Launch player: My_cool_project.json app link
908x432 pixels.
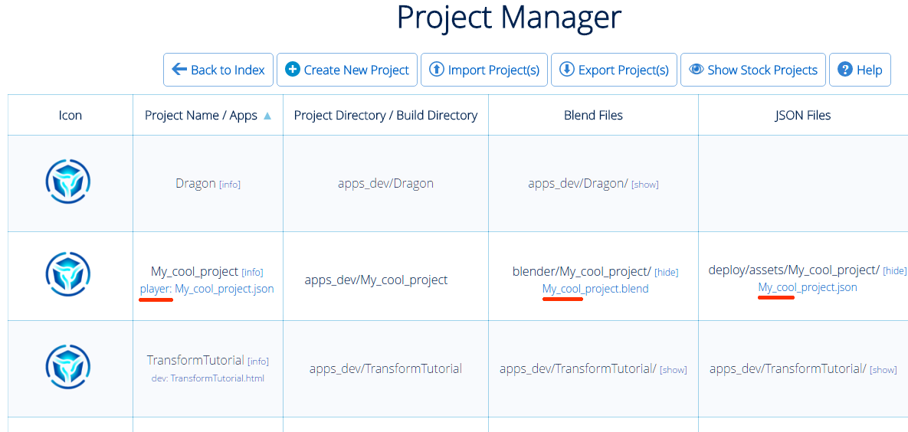tap(207, 289)
